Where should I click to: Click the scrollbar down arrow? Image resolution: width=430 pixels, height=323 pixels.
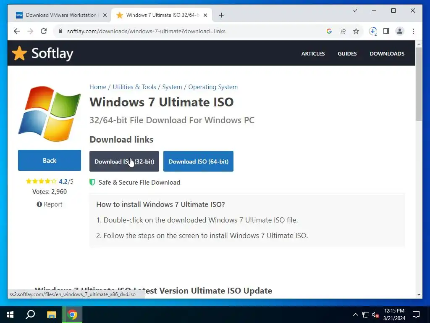[x=419, y=295]
